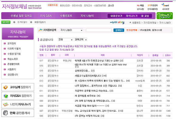Open the 고객지원센터 link
Image resolution: width=176 pixels, height=119 pixels.
tap(153, 5)
